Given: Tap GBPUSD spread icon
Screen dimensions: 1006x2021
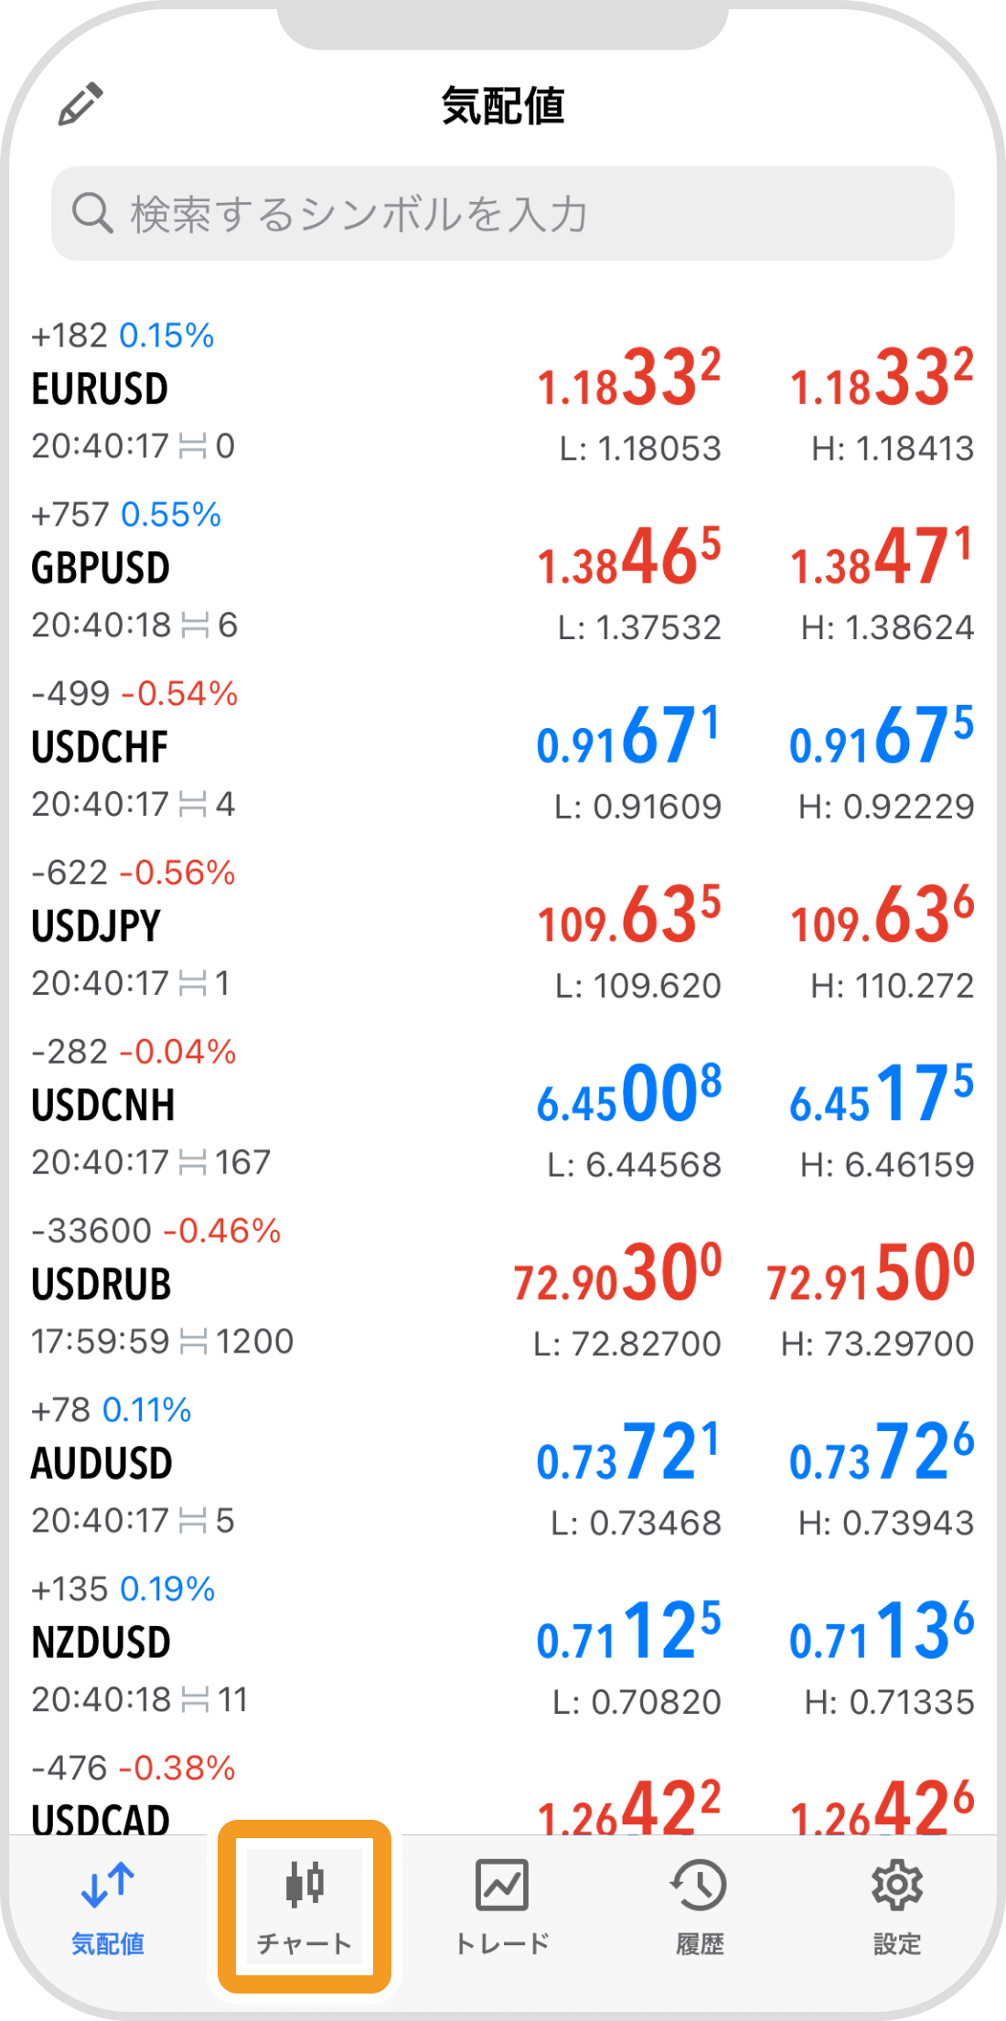Looking at the screenshot, I should [x=195, y=626].
